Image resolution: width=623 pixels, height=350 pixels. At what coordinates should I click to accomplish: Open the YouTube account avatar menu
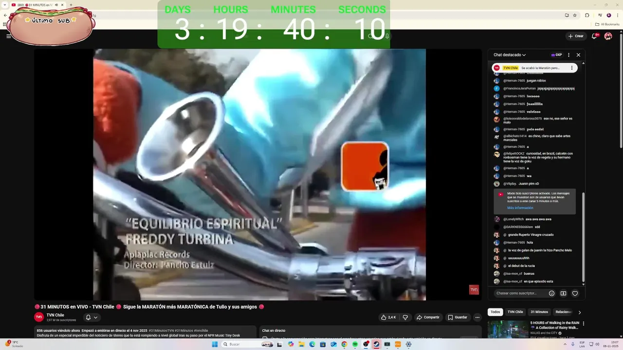click(x=608, y=36)
